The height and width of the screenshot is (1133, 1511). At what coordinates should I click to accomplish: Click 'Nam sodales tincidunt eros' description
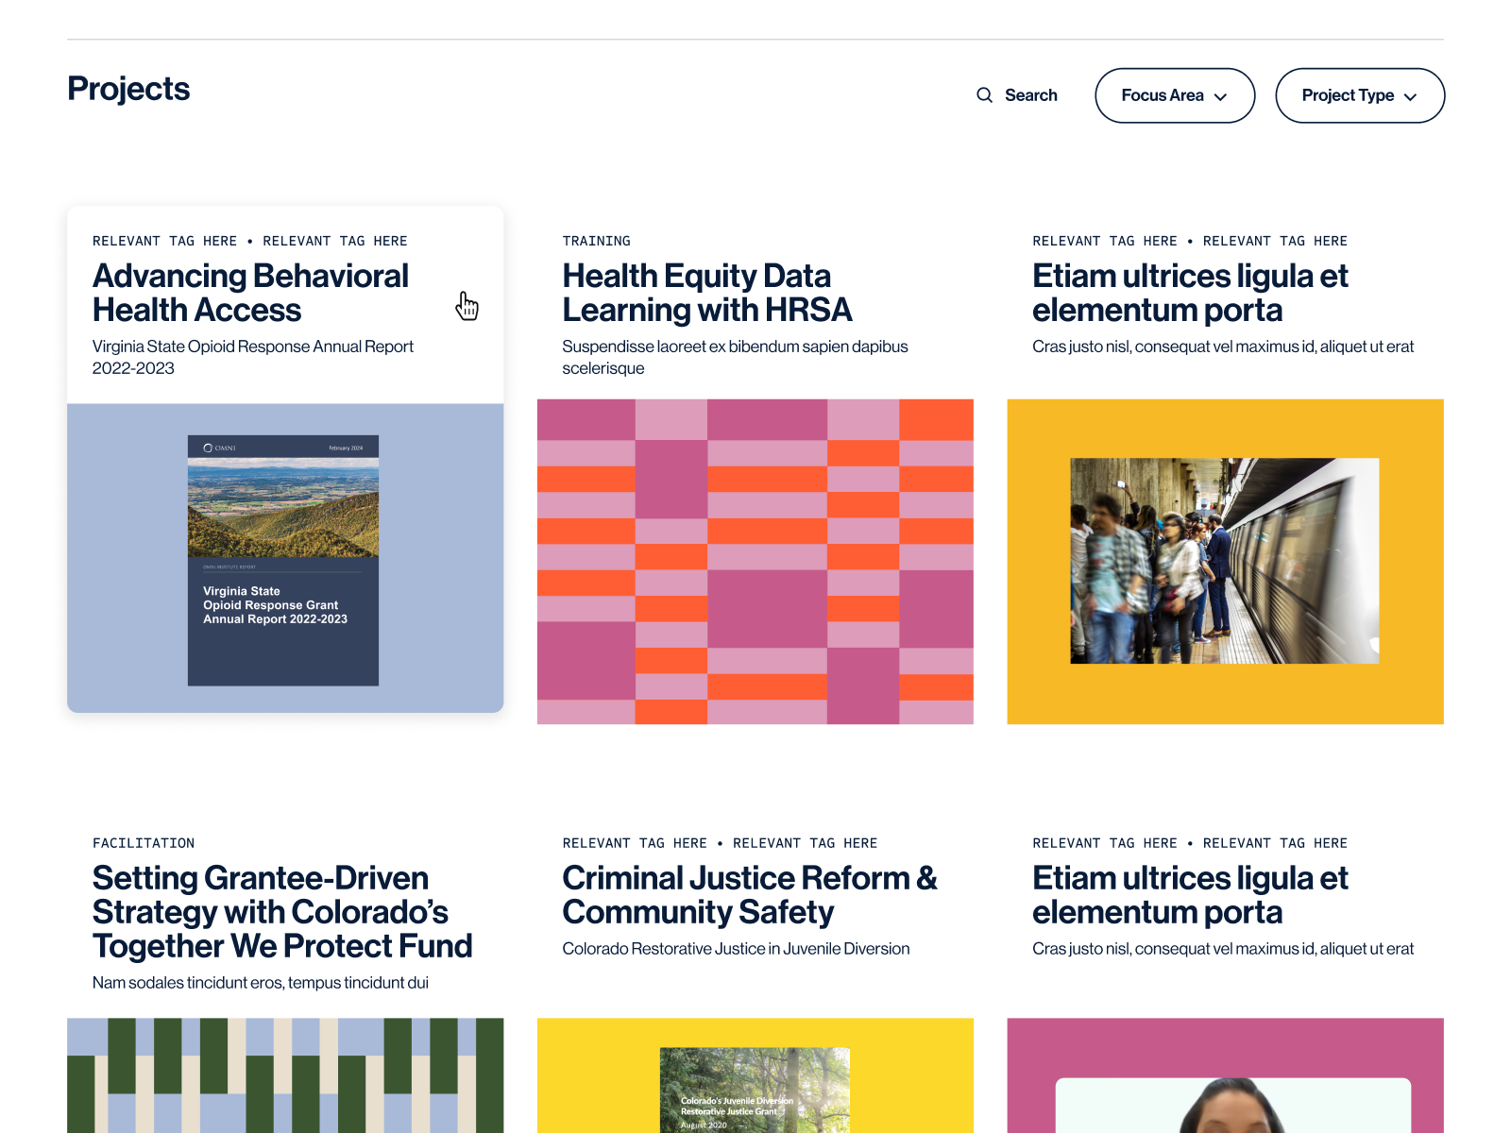pos(261,983)
